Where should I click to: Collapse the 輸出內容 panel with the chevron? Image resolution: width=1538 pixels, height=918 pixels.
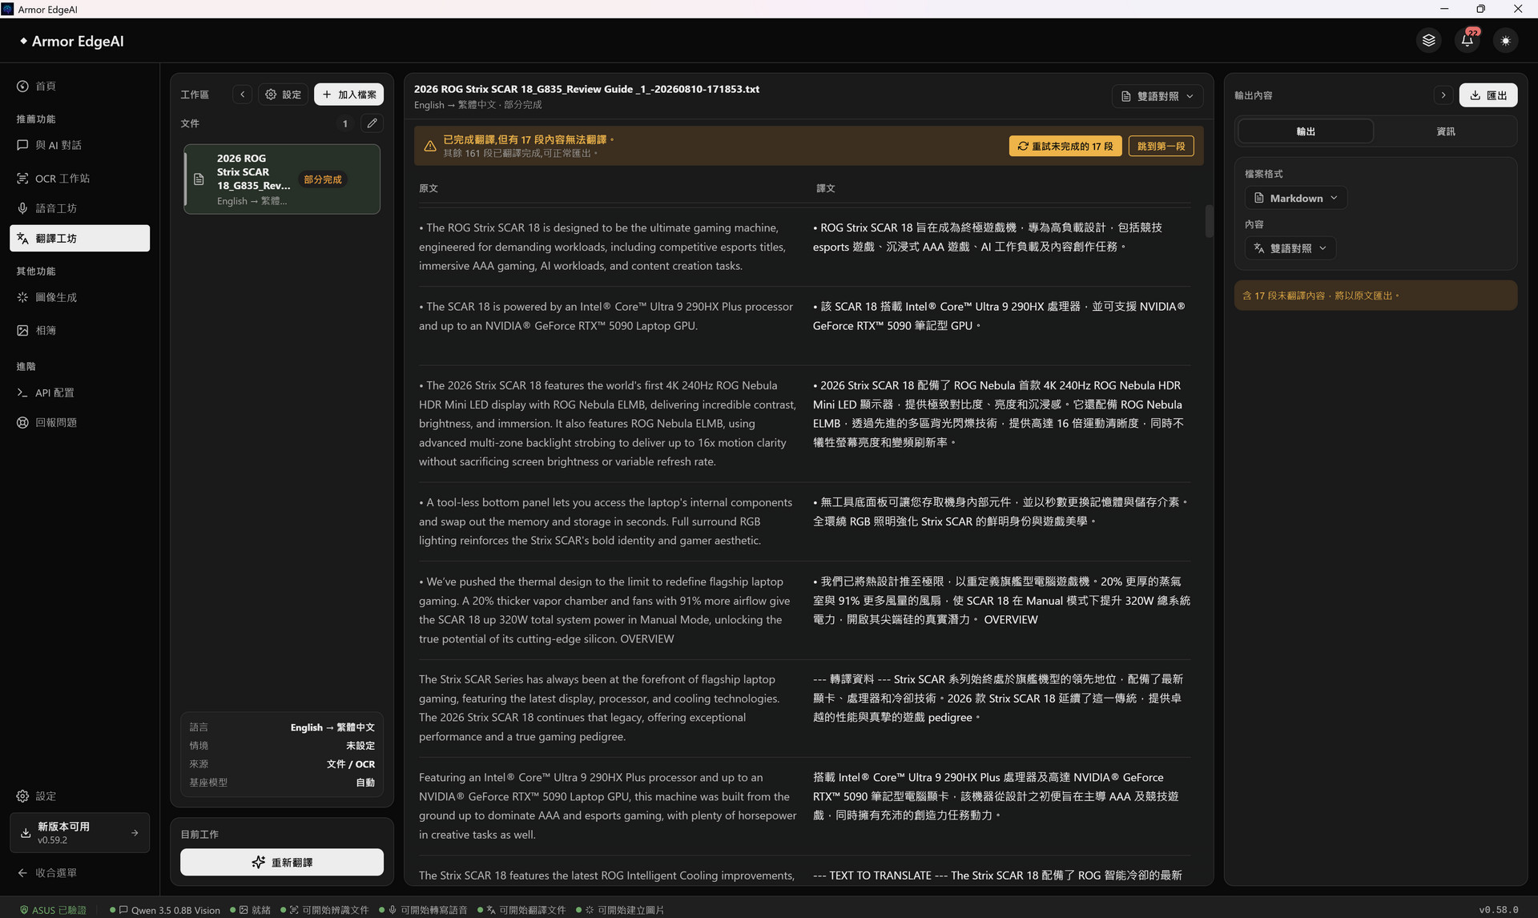tap(1443, 95)
